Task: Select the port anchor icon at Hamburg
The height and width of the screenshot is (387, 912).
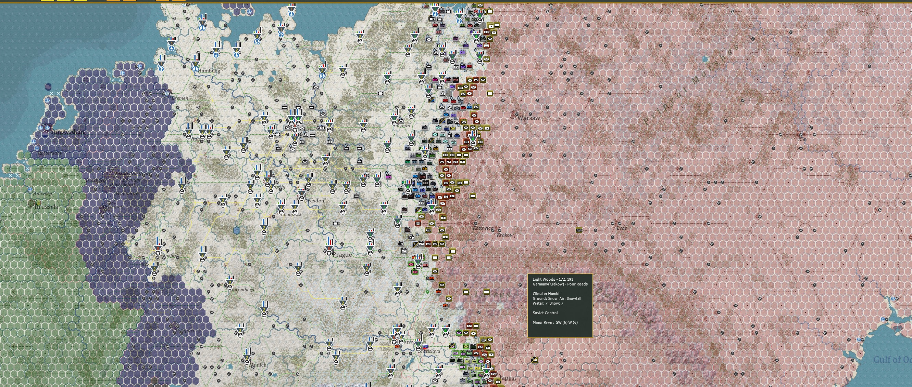Action: (196, 70)
